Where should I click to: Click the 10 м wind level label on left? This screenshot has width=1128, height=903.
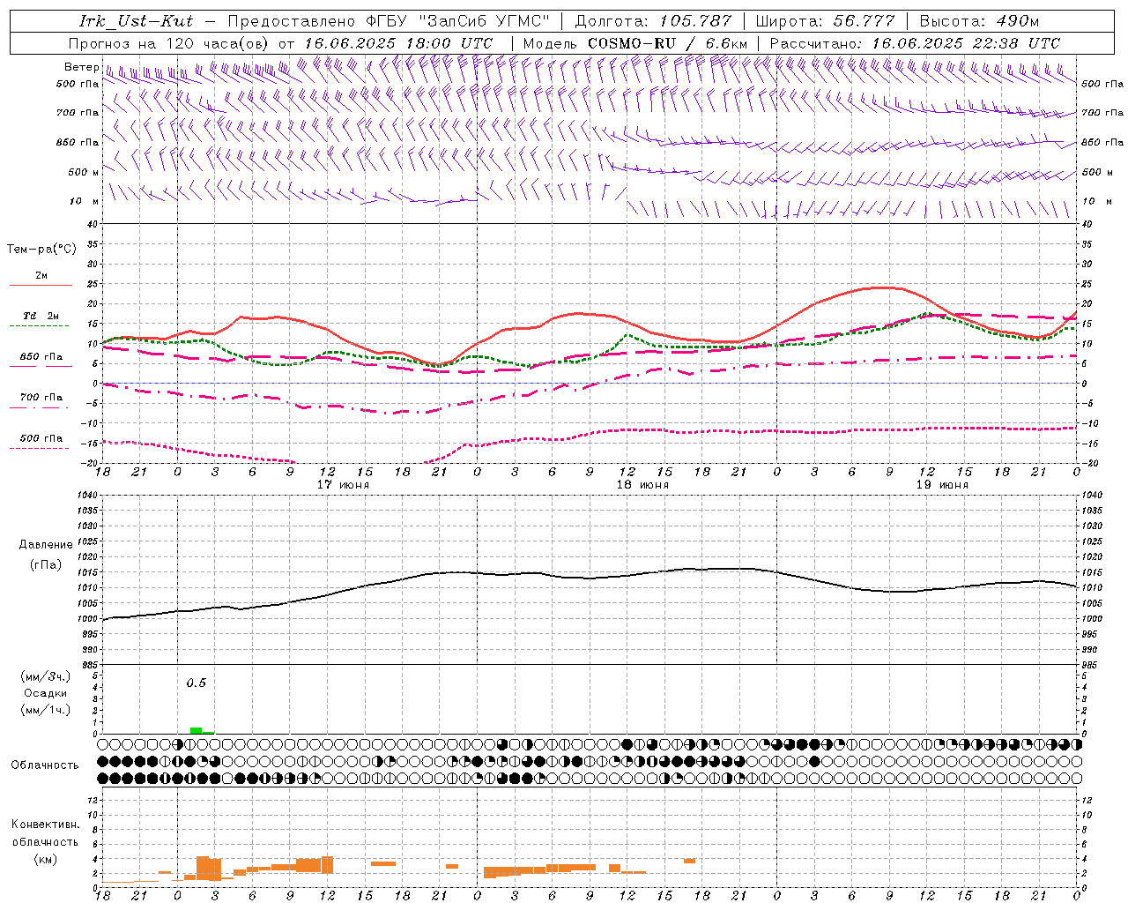pos(85,201)
